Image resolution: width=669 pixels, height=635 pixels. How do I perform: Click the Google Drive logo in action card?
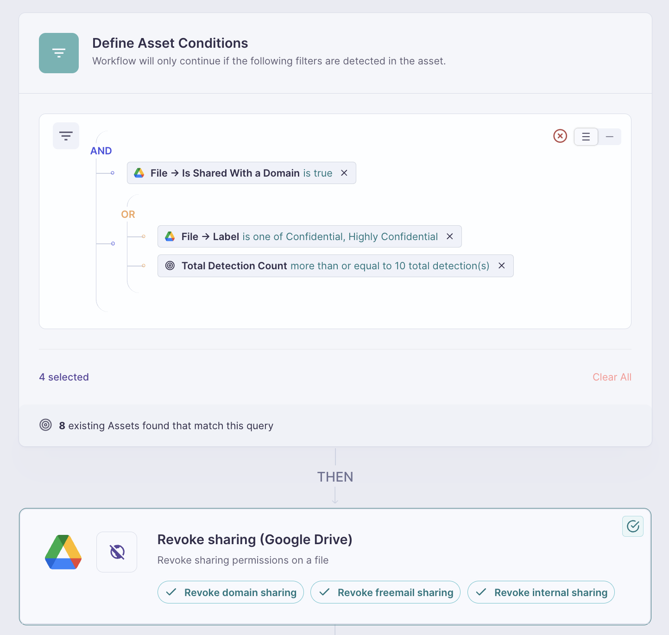[x=63, y=552]
